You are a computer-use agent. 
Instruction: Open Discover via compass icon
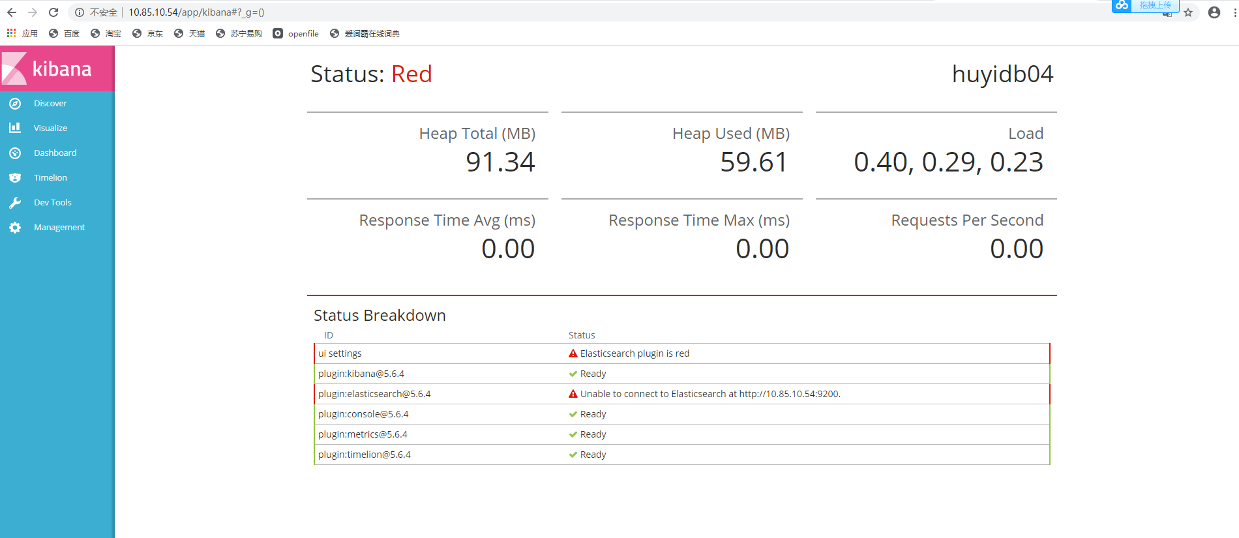15,104
